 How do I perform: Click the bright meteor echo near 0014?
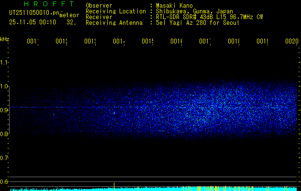pyautogui.click(x=114, y=113)
